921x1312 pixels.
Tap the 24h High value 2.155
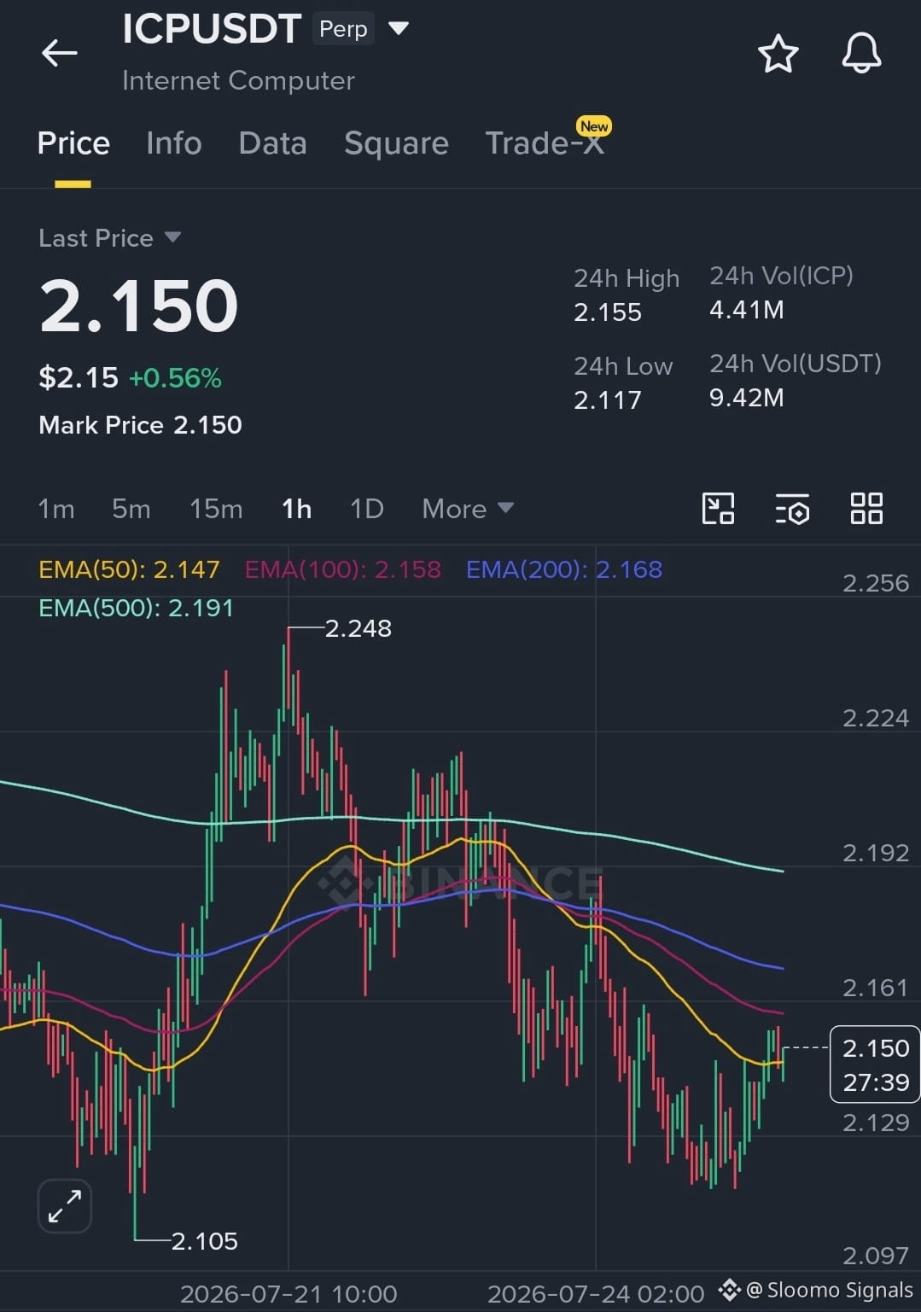(x=608, y=312)
